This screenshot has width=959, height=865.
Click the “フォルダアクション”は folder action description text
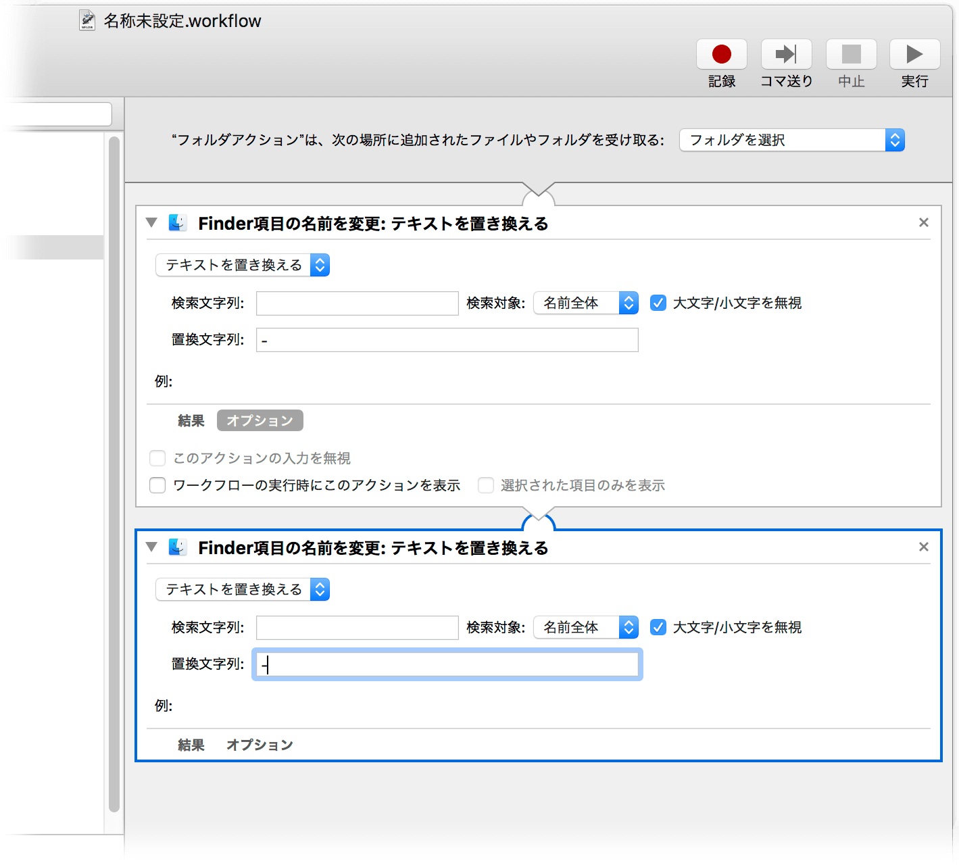418,140
